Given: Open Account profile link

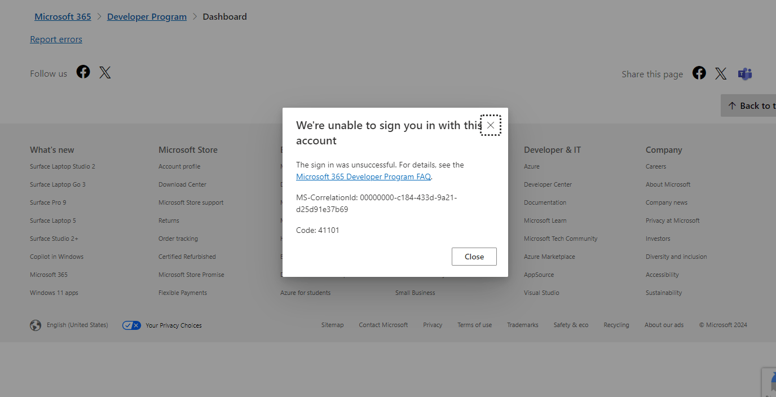Looking at the screenshot, I should point(179,166).
